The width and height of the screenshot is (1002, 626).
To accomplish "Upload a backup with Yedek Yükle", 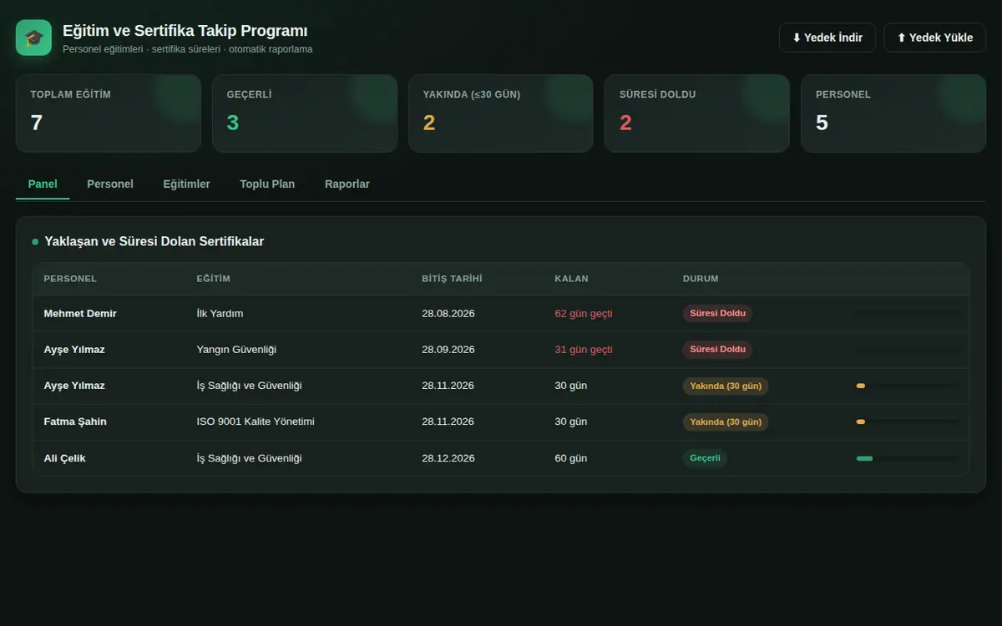I will [934, 38].
